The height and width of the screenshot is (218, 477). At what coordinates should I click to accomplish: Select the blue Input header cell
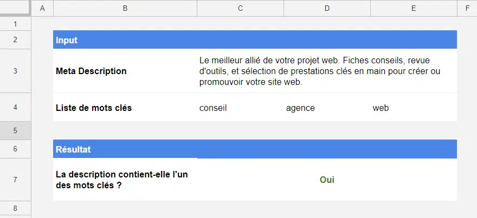click(125, 40)
